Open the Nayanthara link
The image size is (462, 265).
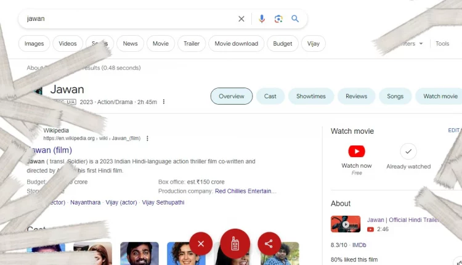click(x=85, y=203)
